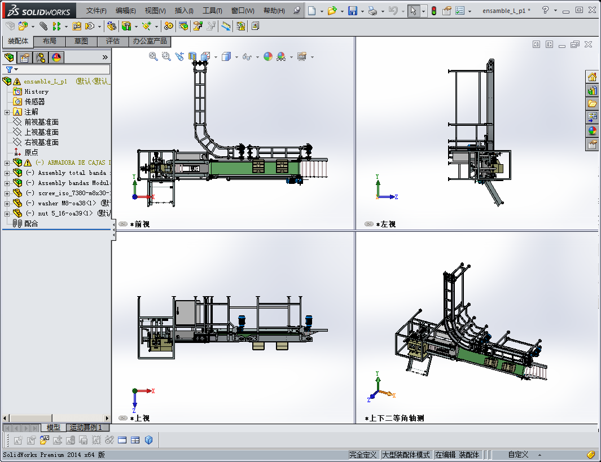
Task: Click the Save floppy disk icon
Action: [x=352, y=11]
